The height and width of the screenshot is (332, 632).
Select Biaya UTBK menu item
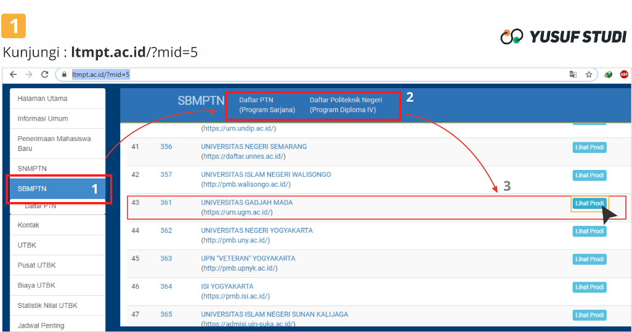pyautogui.click(x=58, y=285)
